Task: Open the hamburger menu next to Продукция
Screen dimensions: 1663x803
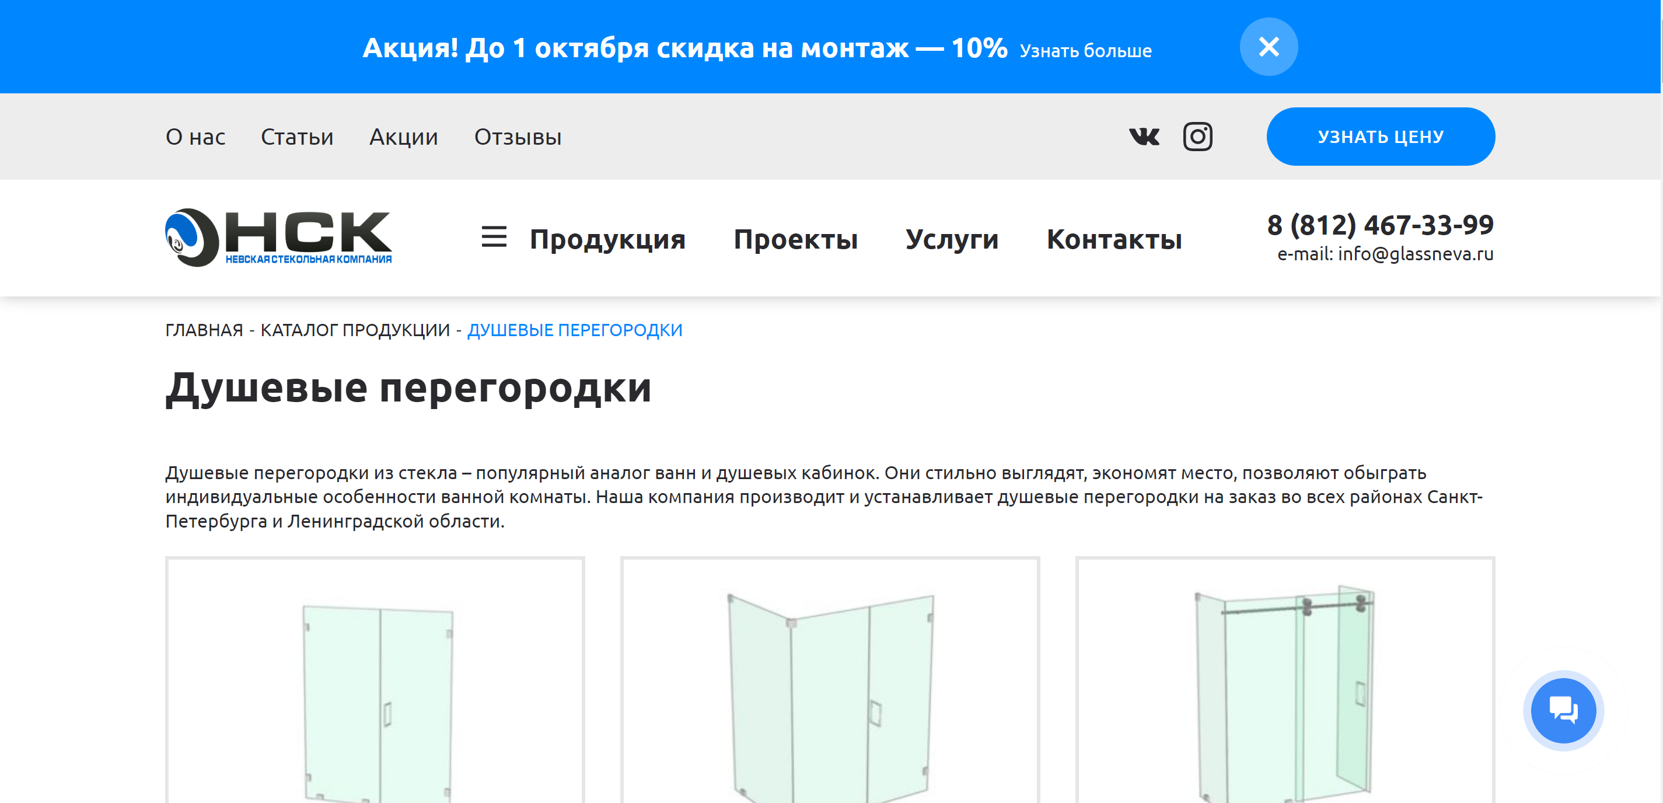Action: coord(494,237)
